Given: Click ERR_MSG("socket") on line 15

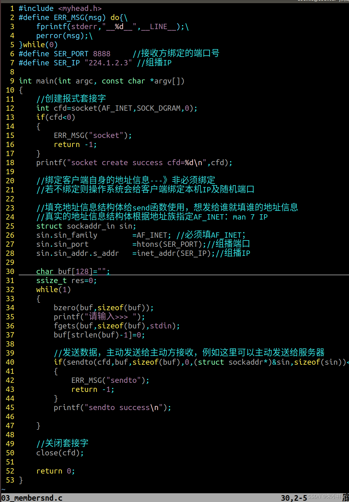Looking at the screenshot, I should (93, 135).
